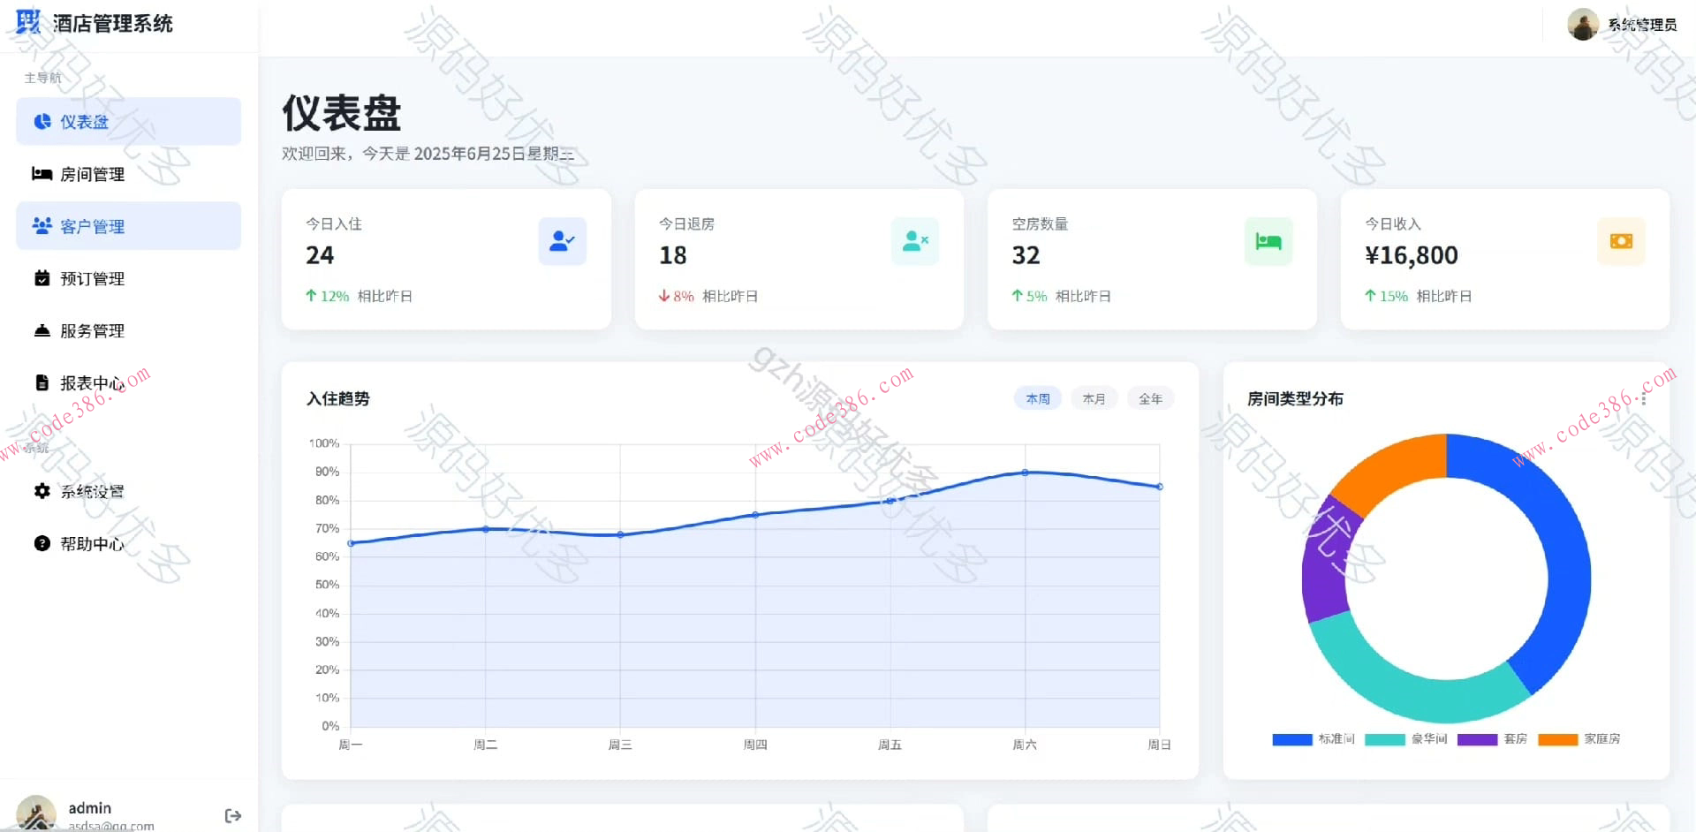Go to 预订管理 in the sidebar

tap(92, 278)
